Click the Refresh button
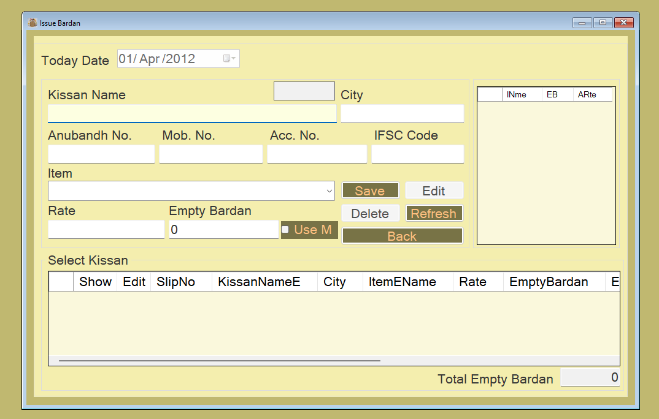 (x=434, y=214)
